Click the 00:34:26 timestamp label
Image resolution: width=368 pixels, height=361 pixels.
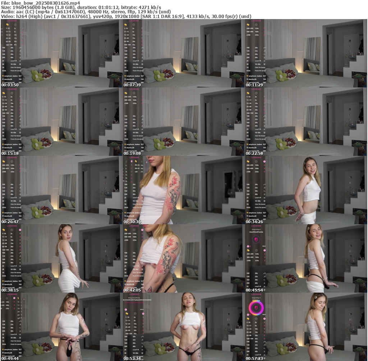tap(255, 222)
